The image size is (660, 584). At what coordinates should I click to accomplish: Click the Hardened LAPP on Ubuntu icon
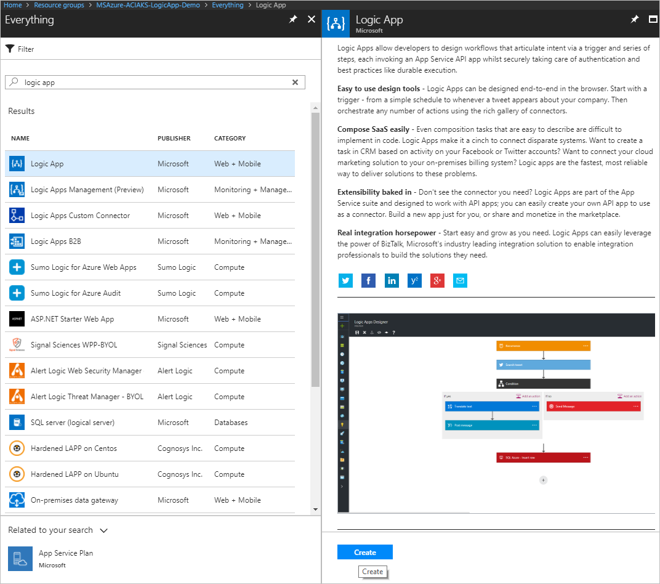pyautogui.click(x=17, y=474)
